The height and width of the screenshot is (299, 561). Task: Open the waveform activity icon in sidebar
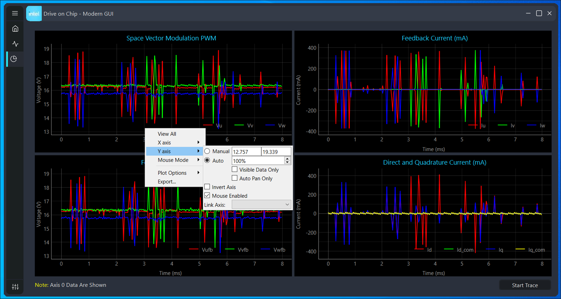[15, 44]
